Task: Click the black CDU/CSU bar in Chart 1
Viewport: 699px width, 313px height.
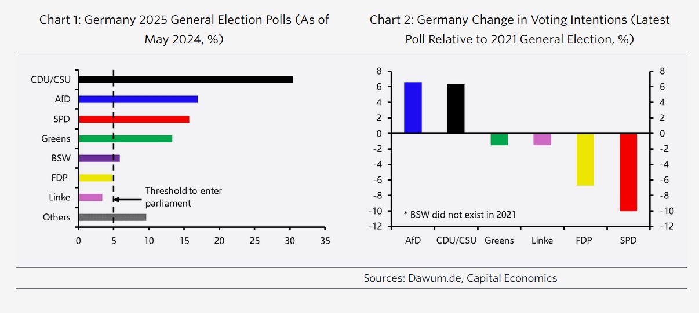Action: [x=185, y=80]
